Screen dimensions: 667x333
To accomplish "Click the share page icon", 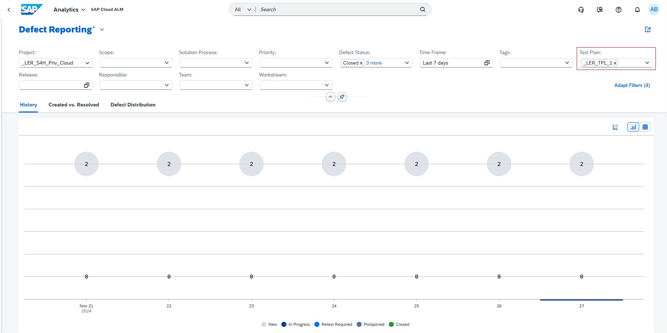I will [x=648, y=30].
